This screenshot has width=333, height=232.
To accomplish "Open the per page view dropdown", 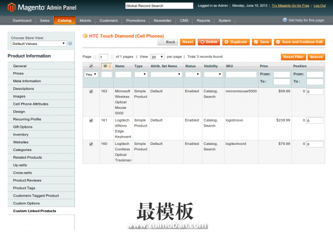I will (157, 57).
